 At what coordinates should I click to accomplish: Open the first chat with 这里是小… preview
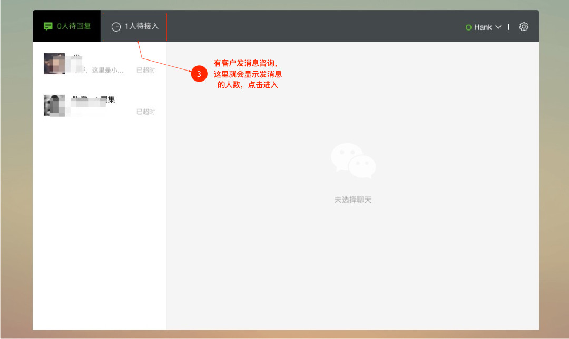100,64
